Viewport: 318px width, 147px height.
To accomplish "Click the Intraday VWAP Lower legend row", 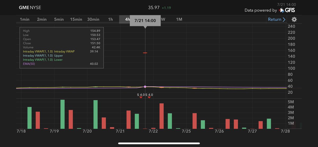I will point(43,60).
